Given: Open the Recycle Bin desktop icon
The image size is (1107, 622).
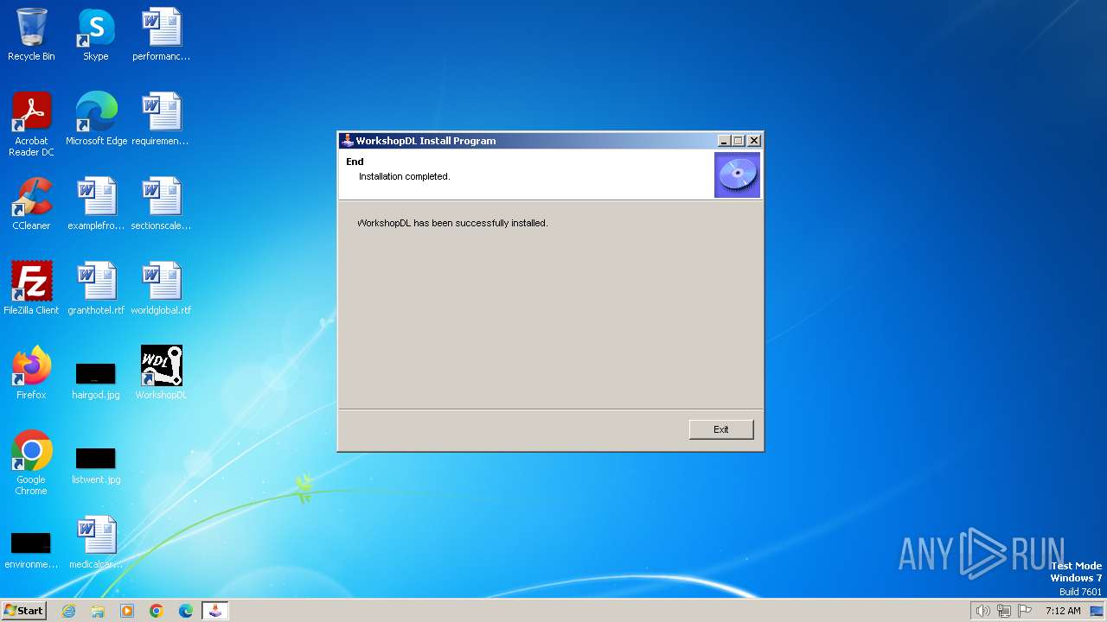Looking at the screenshot, I should pos(31,35).
